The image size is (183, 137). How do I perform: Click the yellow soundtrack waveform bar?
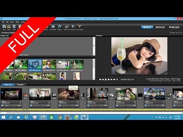[x=91, y=110]
